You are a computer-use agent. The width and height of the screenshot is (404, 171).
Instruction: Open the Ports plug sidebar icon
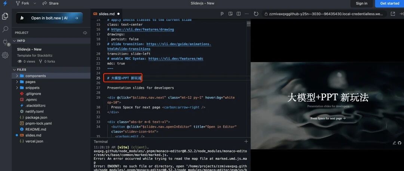point(5,42)
